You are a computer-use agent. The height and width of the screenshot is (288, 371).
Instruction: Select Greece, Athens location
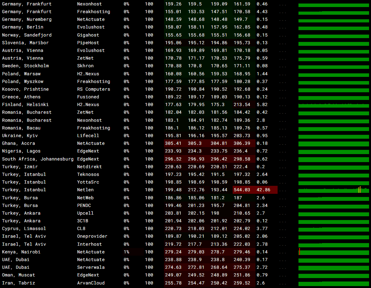point(21,97)
